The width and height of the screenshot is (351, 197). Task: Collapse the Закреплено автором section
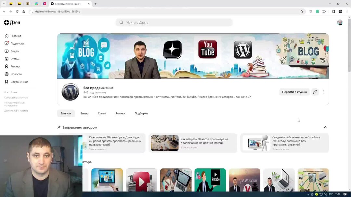[326, 127]
